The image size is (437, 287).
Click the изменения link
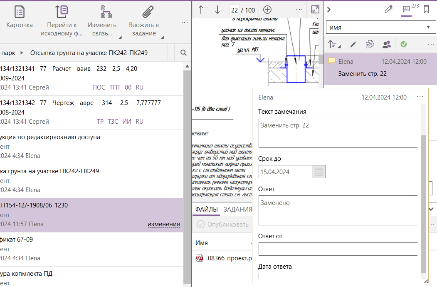click(x=163, y=224)
